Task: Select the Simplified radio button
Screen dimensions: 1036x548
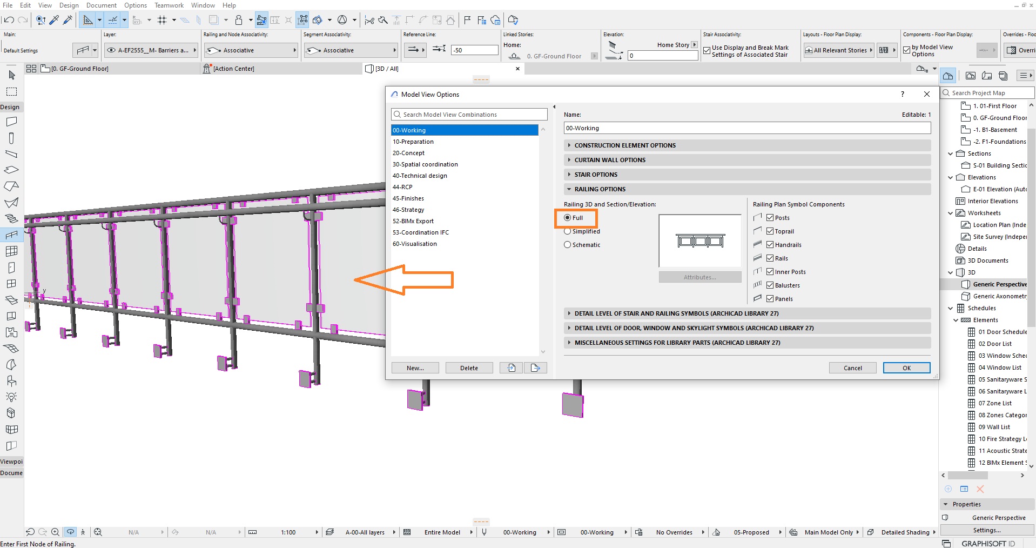Action: pyautogui.click(x=568, y=231)
